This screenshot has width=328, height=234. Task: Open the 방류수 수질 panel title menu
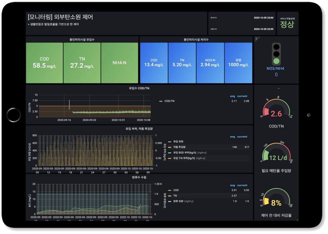tap(139, 177)
